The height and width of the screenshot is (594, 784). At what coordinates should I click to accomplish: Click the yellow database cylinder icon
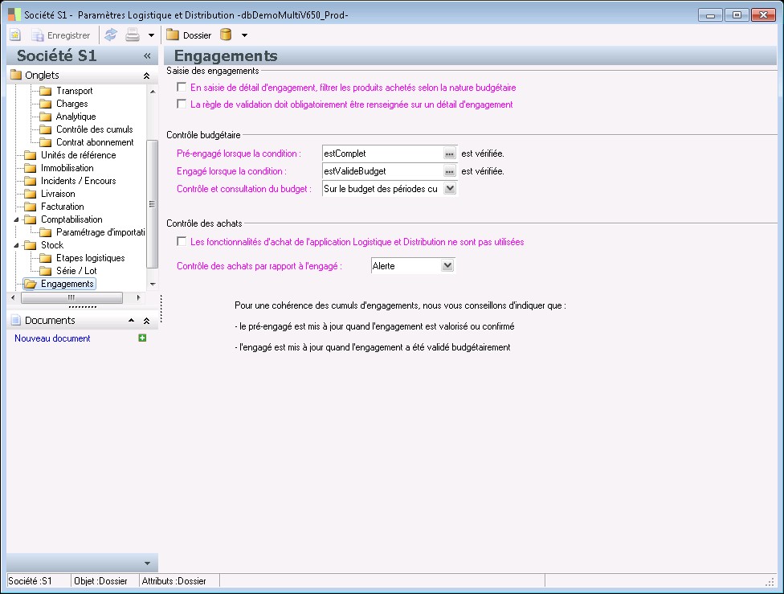coord(226,35)
